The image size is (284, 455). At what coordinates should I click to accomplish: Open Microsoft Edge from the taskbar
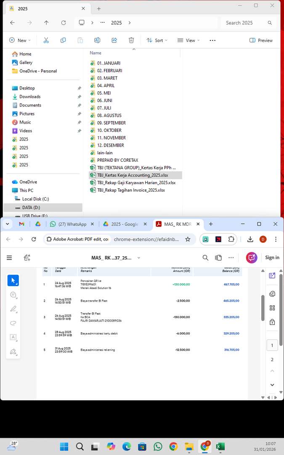click(127, 446)
